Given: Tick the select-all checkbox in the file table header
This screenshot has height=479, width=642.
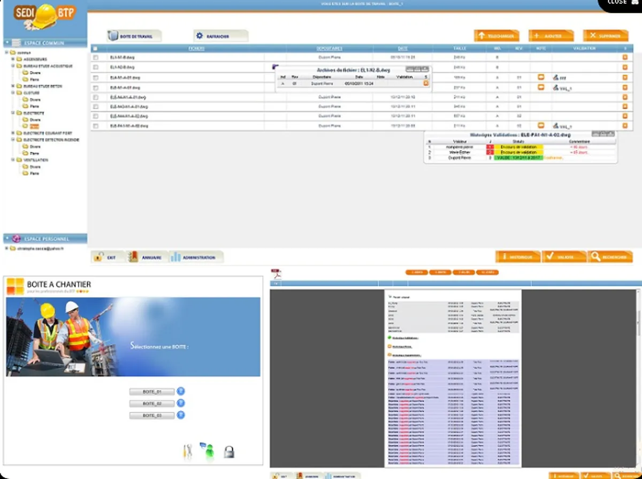Looking at the screenshot, I should tap(95, 48).
